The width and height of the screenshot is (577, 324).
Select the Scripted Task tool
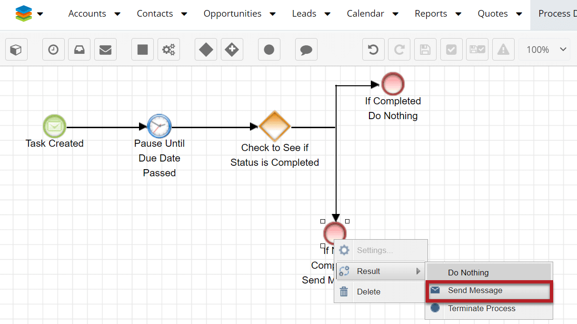point(169,49)
